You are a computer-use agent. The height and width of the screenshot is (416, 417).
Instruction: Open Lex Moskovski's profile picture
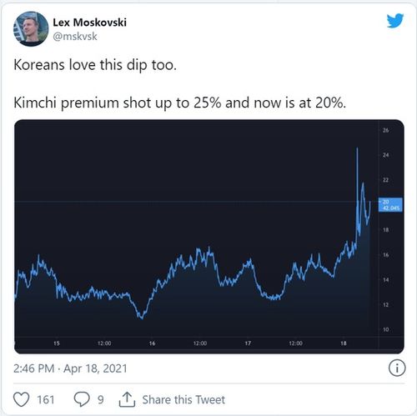coord(31,29)
